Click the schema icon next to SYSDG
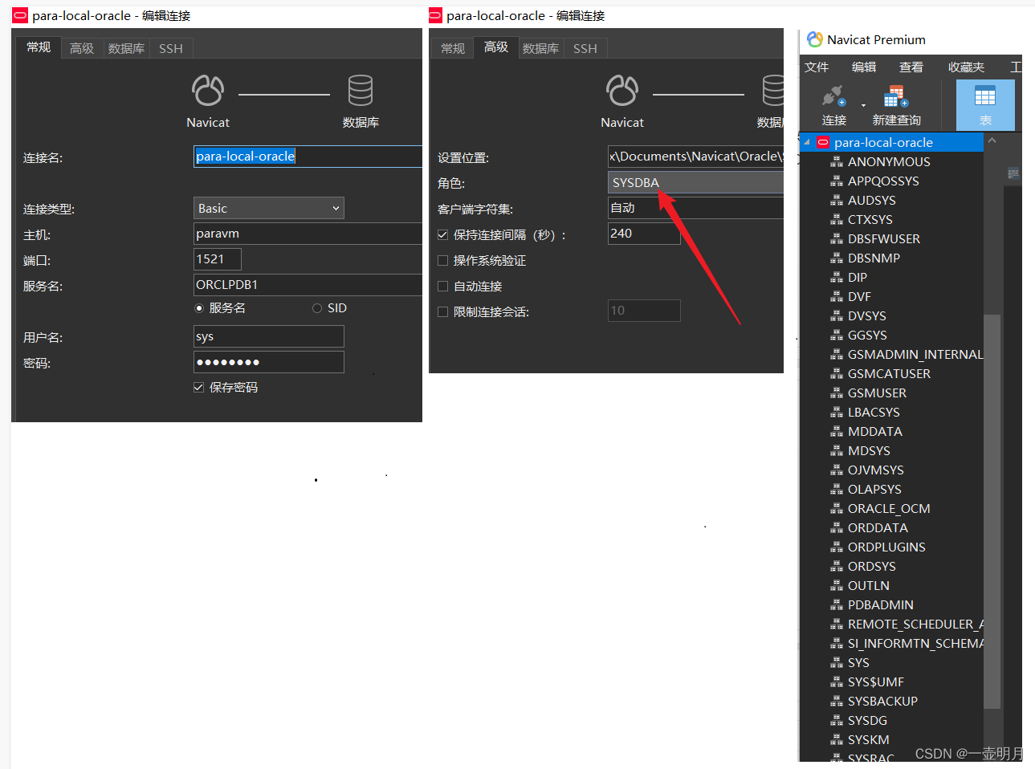1035x769 pixels. pyautogui.click(x=837, y=720)
